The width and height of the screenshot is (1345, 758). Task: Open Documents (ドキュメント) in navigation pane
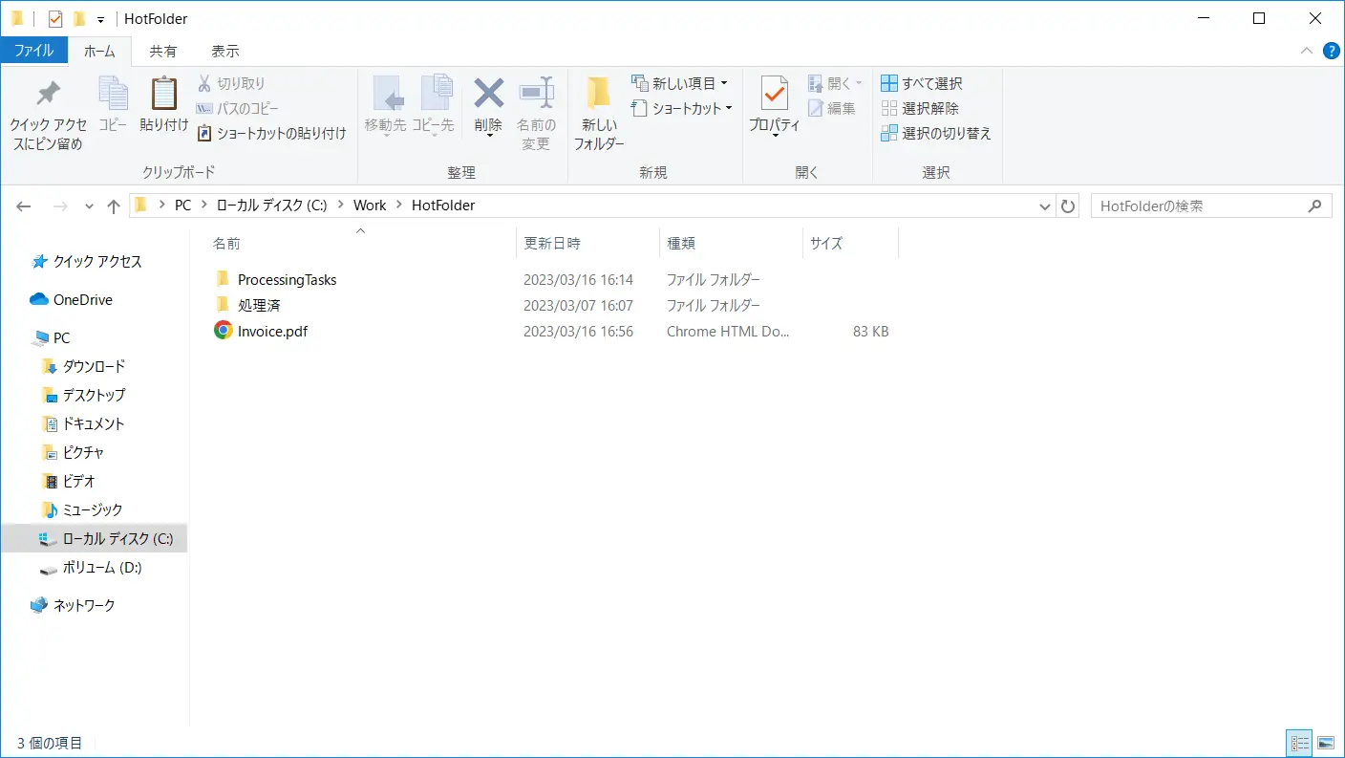coord(94,424)
